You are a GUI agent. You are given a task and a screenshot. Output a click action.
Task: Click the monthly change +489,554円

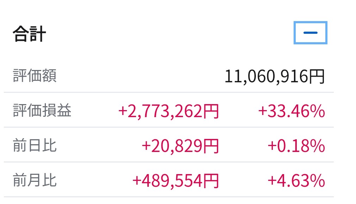coord(176,180)
